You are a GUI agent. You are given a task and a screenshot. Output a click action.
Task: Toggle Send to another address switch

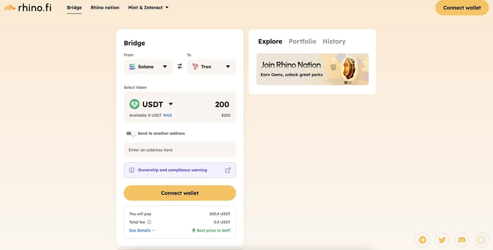131,133
